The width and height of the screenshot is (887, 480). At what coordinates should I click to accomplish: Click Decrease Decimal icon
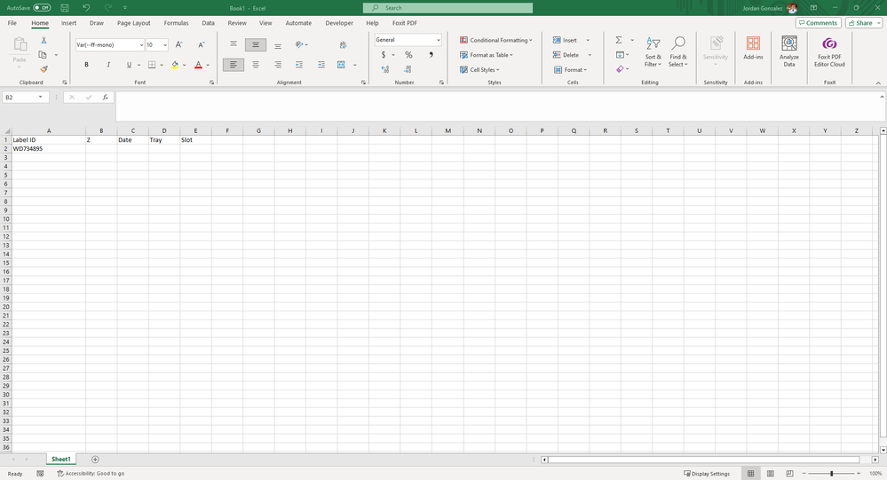(x=408, y=69)
